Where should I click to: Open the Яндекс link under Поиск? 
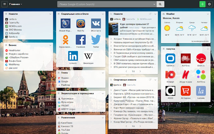pyautogui.click(x=65, y=78)
